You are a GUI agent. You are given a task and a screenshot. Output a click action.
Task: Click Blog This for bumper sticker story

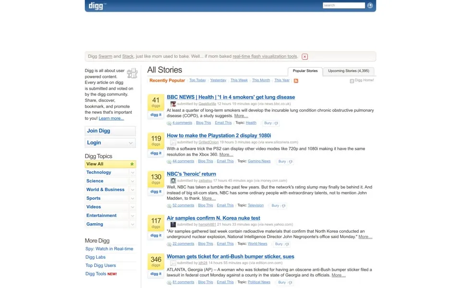point(206,282)
